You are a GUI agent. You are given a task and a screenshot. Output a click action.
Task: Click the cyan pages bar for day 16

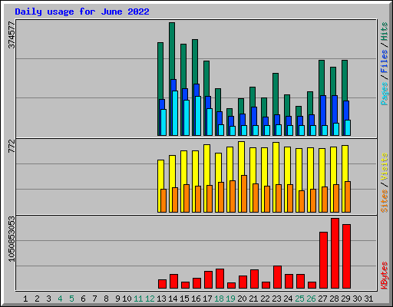pyautogui.click(x=198, y=116)
